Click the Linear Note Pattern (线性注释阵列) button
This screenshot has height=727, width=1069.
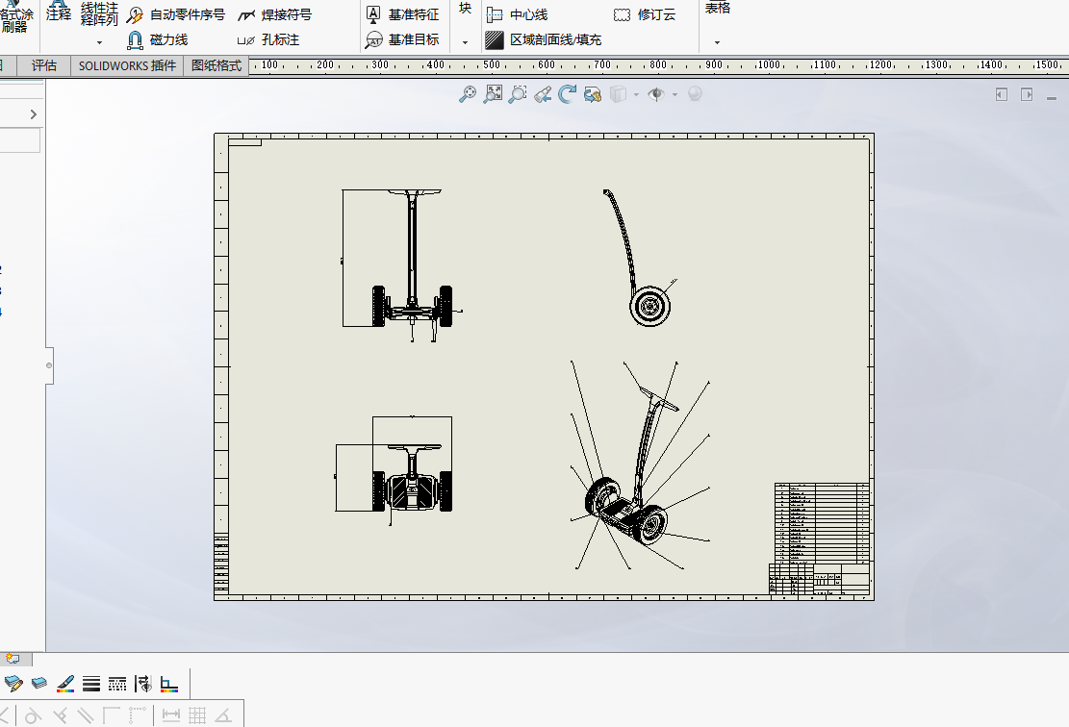tap(99, 13)
